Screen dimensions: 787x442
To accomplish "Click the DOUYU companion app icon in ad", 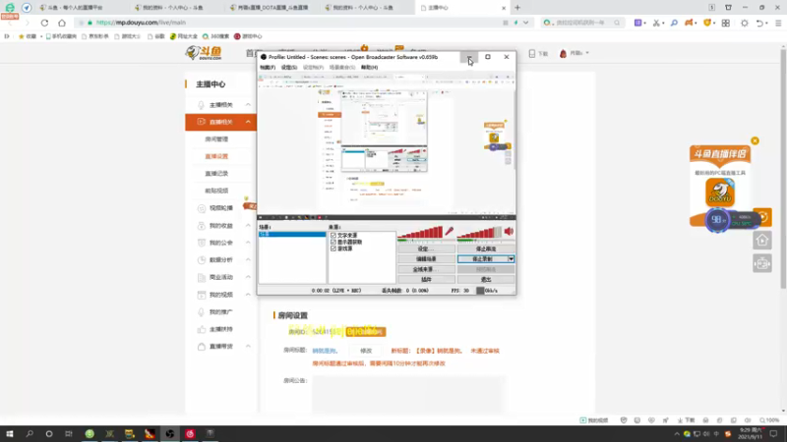I will coord(720,193).
